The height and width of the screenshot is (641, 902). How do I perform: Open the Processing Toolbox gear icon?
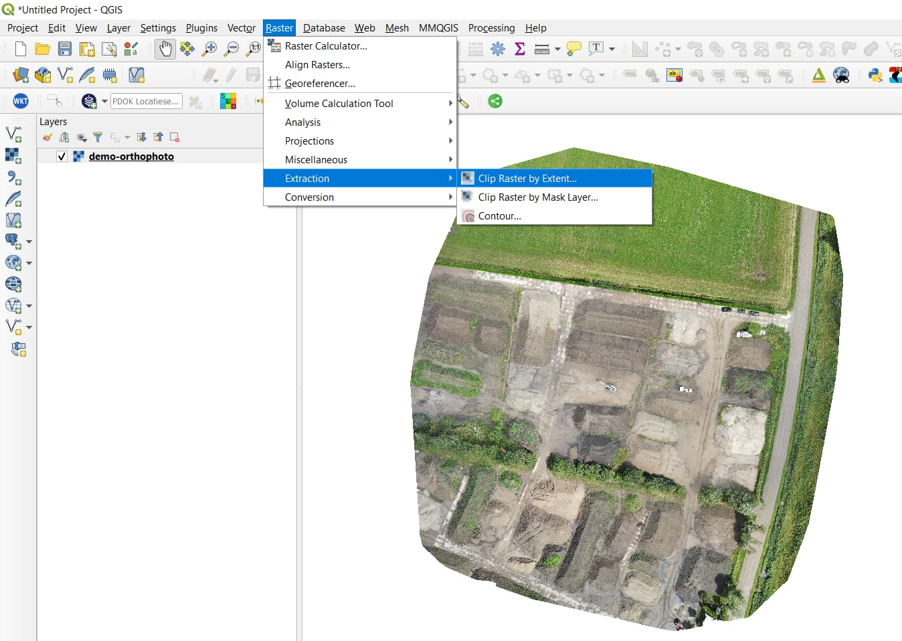[x=497, y=49]
